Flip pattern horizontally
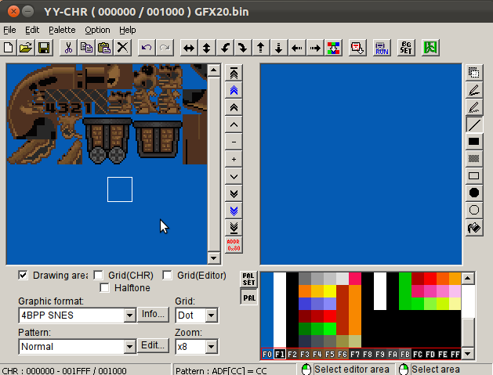 (x=189, y=48)
